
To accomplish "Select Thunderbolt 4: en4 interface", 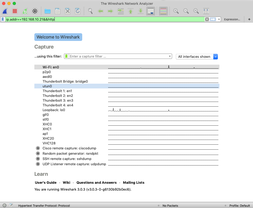I will (x=127, y=105).
